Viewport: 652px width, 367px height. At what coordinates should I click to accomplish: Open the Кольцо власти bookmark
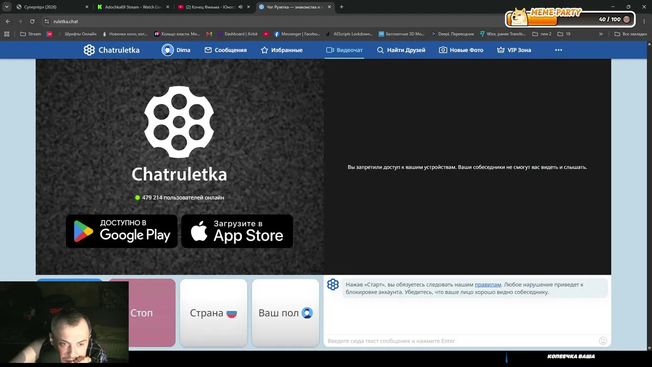(x=177, y=34)
